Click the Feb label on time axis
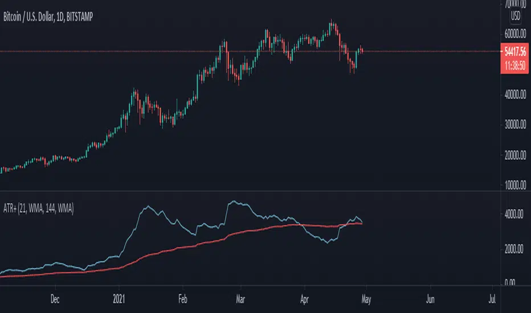 click(x=183, y=298)
